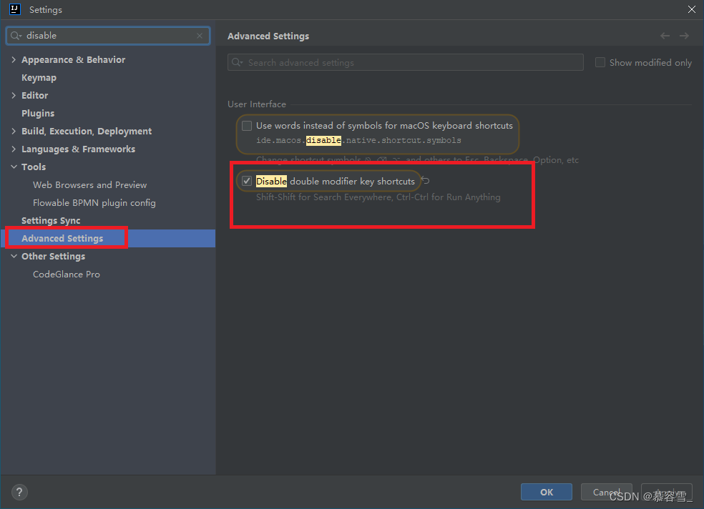Click 'Use words instead of symbols' label text

click(x=384, y=126)
